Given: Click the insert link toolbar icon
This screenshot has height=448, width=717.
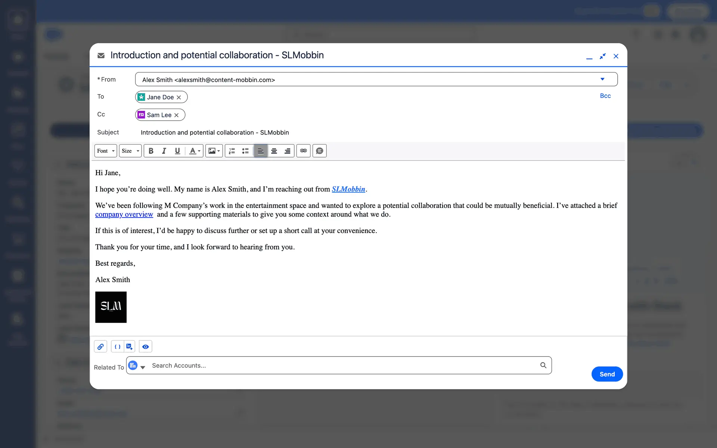Looking at the screenshot, I should tap(304, 151).
